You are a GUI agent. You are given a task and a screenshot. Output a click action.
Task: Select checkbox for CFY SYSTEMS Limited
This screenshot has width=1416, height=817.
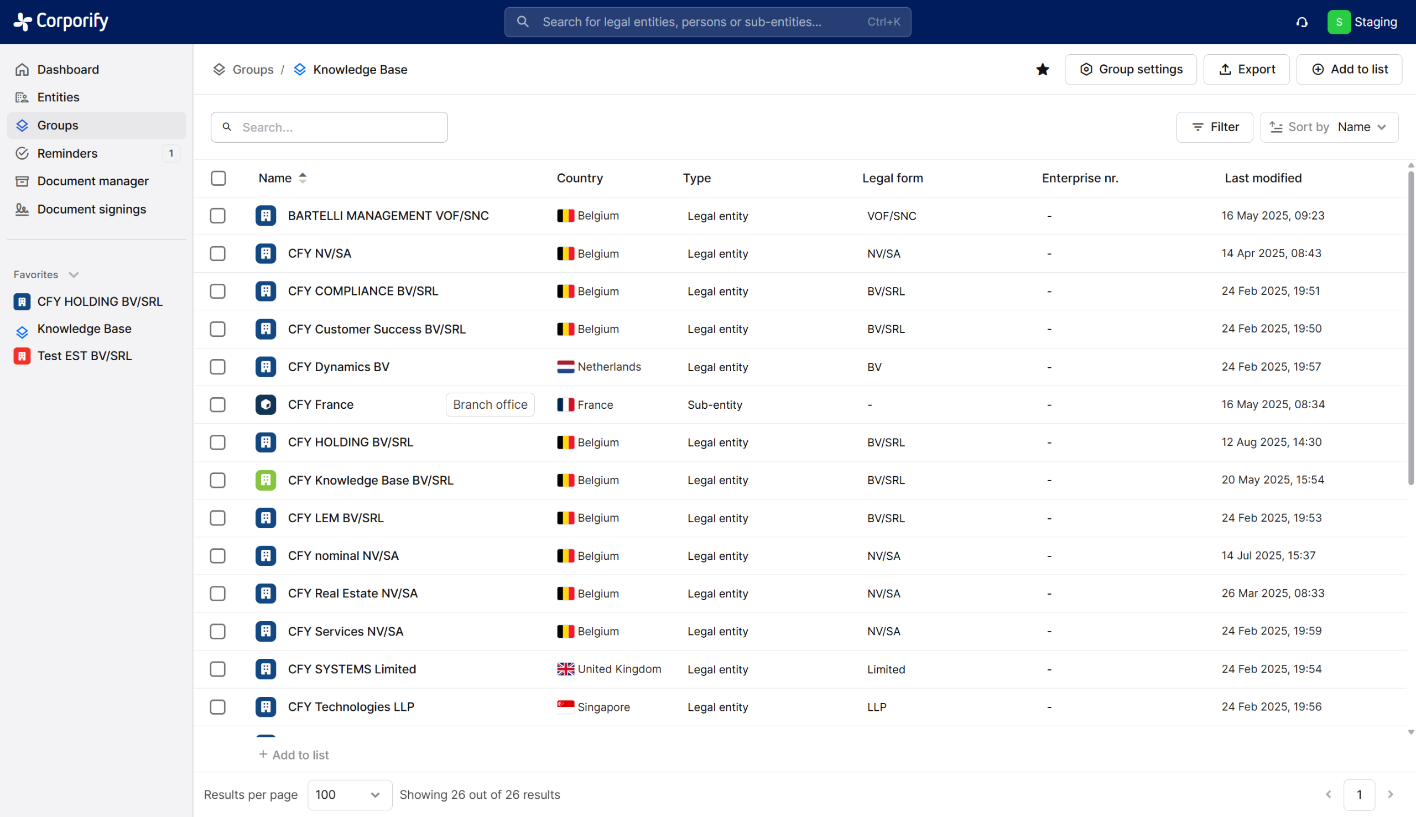coord(218,669)
